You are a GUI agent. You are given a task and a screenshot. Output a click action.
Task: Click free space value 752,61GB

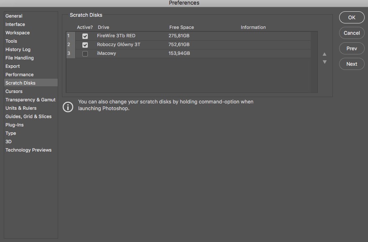179,44
